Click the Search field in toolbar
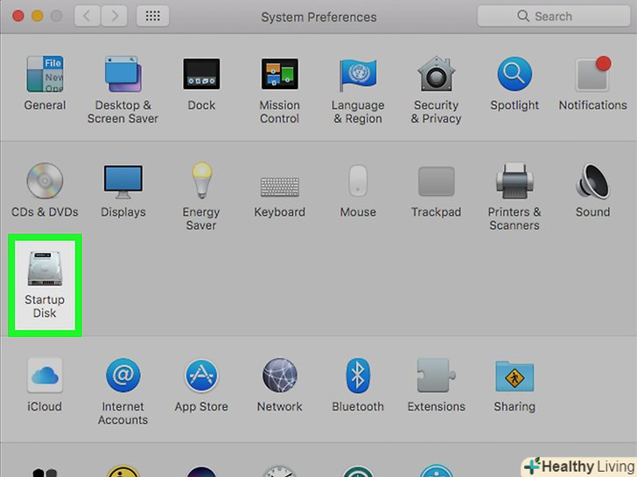 pyautogui.click(x=553, y=17)
